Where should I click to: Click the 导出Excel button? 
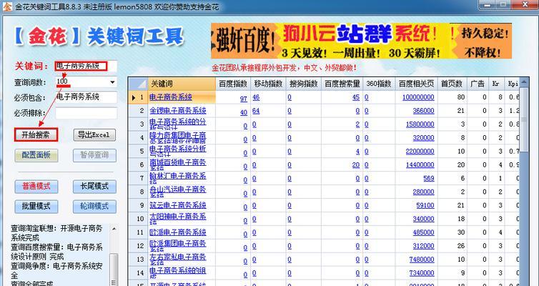(x=94, y=135)
